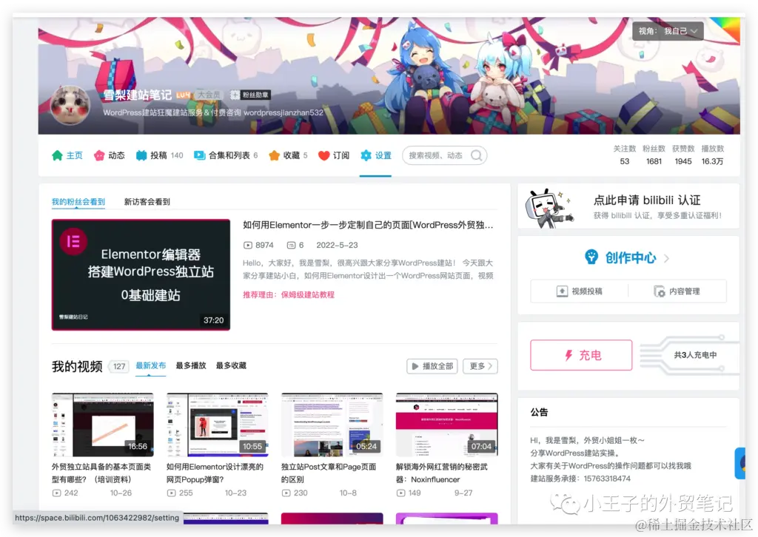Image resolution: width=758 pixels, height=537 pixels.
Task: Click the 我的视频 count 127
Action: click(x=119, y=367)
